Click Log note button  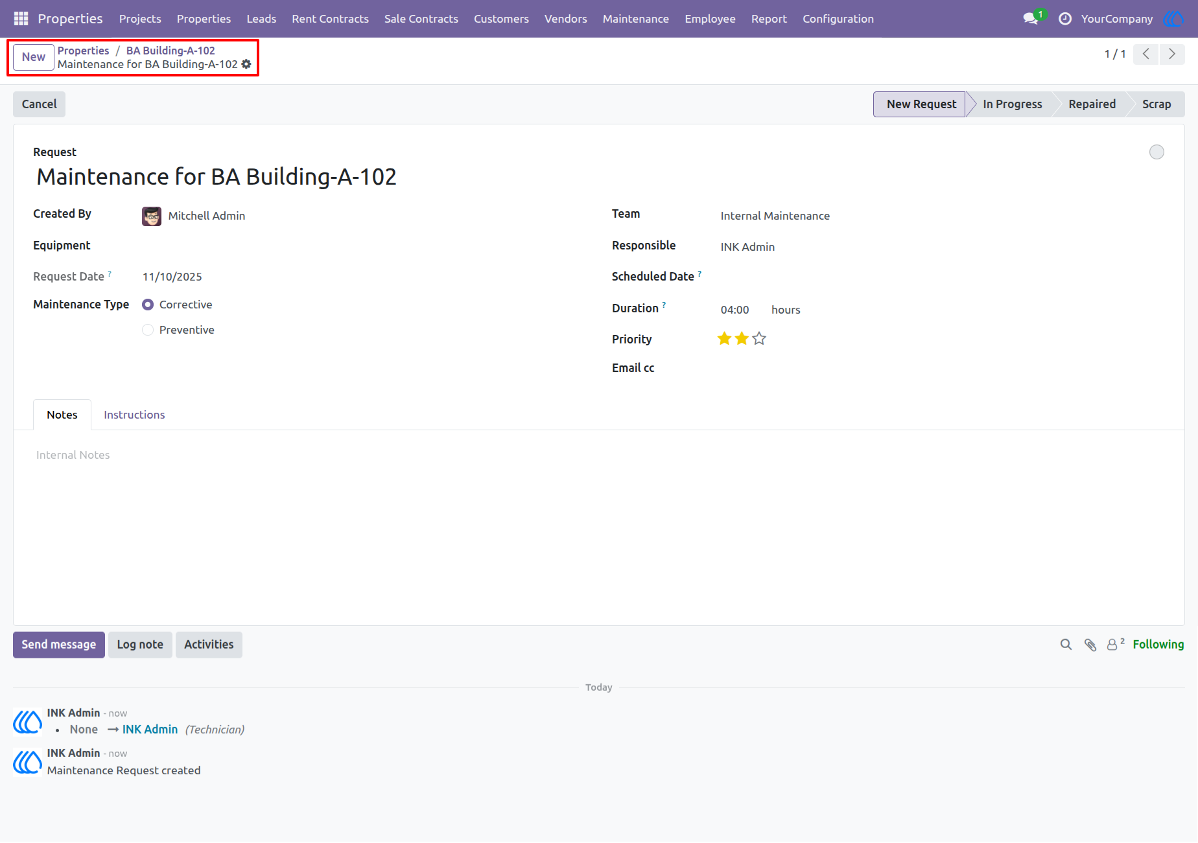[140, 645]
